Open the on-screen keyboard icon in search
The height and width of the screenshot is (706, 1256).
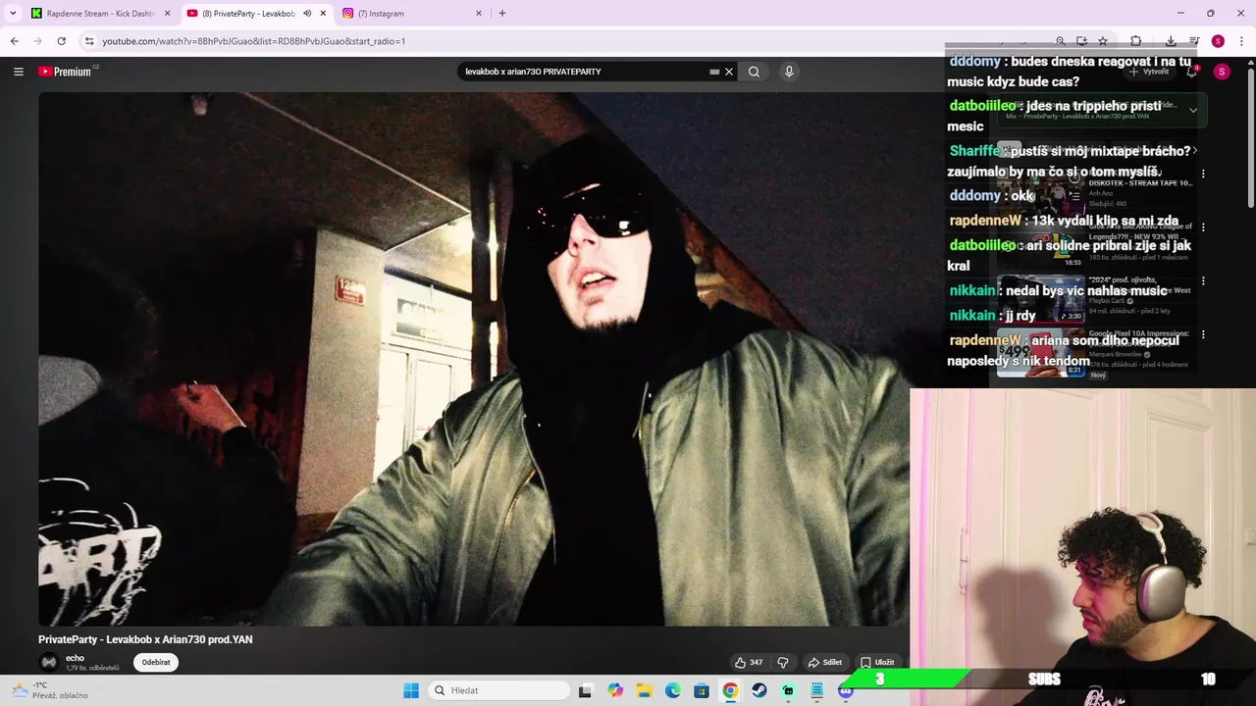point(714,72)
